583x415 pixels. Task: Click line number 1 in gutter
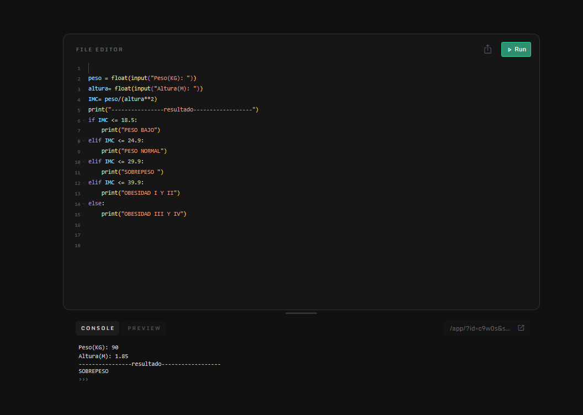coord(78,69)
